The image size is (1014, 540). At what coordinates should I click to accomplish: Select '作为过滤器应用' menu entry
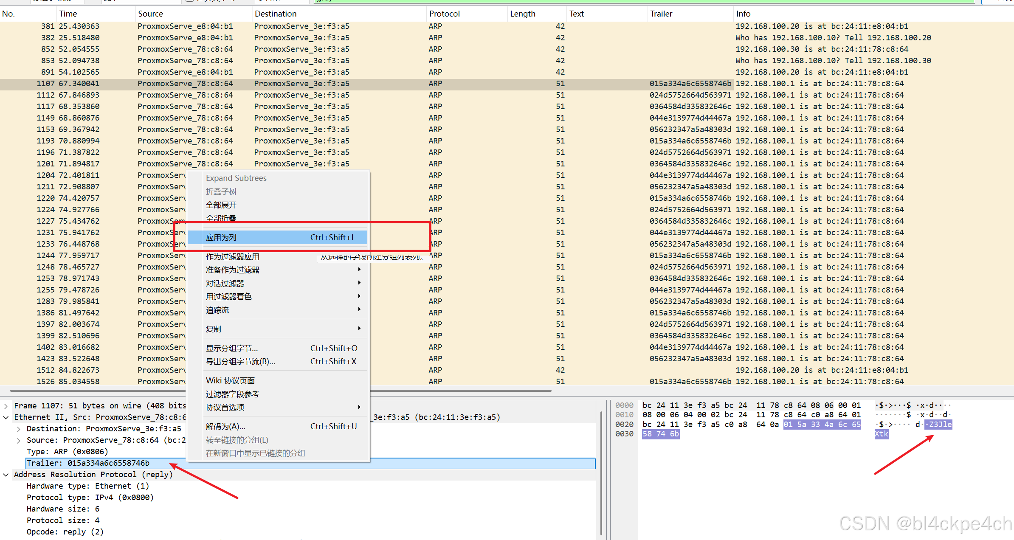pos(233,257)
